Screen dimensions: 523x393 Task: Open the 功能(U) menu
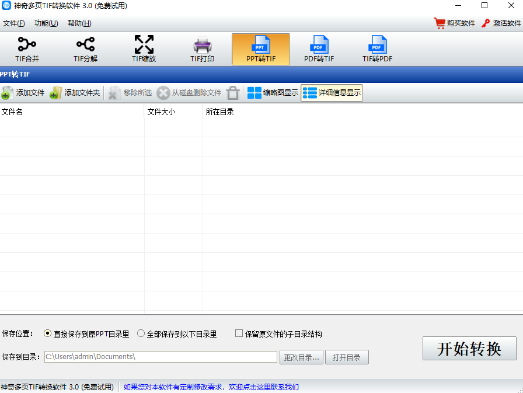pos(46,23)
